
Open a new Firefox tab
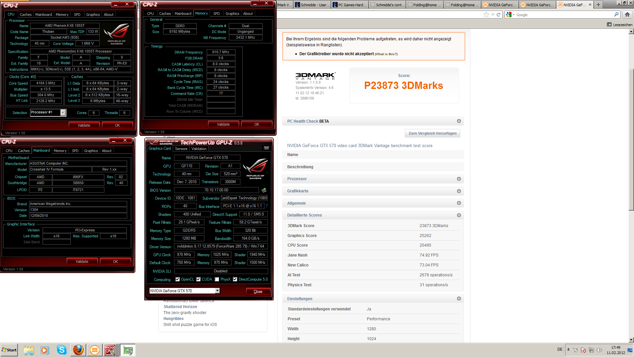[598, 5]
